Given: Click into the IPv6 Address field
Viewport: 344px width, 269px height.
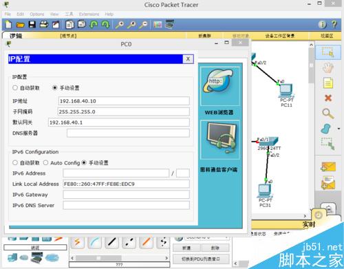Looking at the screenshot, I should coord(116,173).
